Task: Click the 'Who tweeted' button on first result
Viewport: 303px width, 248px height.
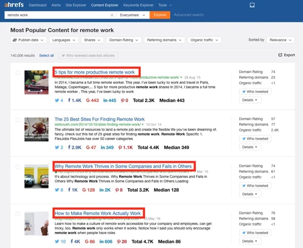Action: 255,92
